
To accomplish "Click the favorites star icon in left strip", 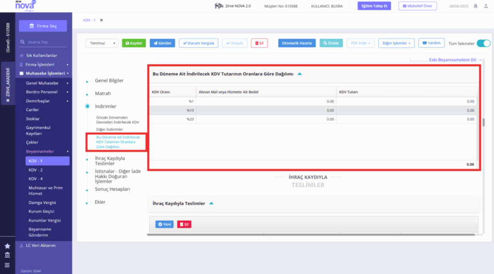I will (x=7, y=246).
